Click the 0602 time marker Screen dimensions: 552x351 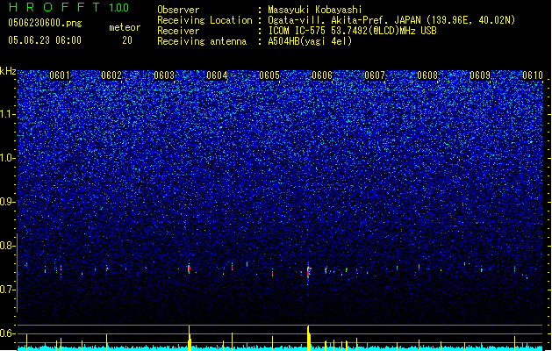(111, 75)
